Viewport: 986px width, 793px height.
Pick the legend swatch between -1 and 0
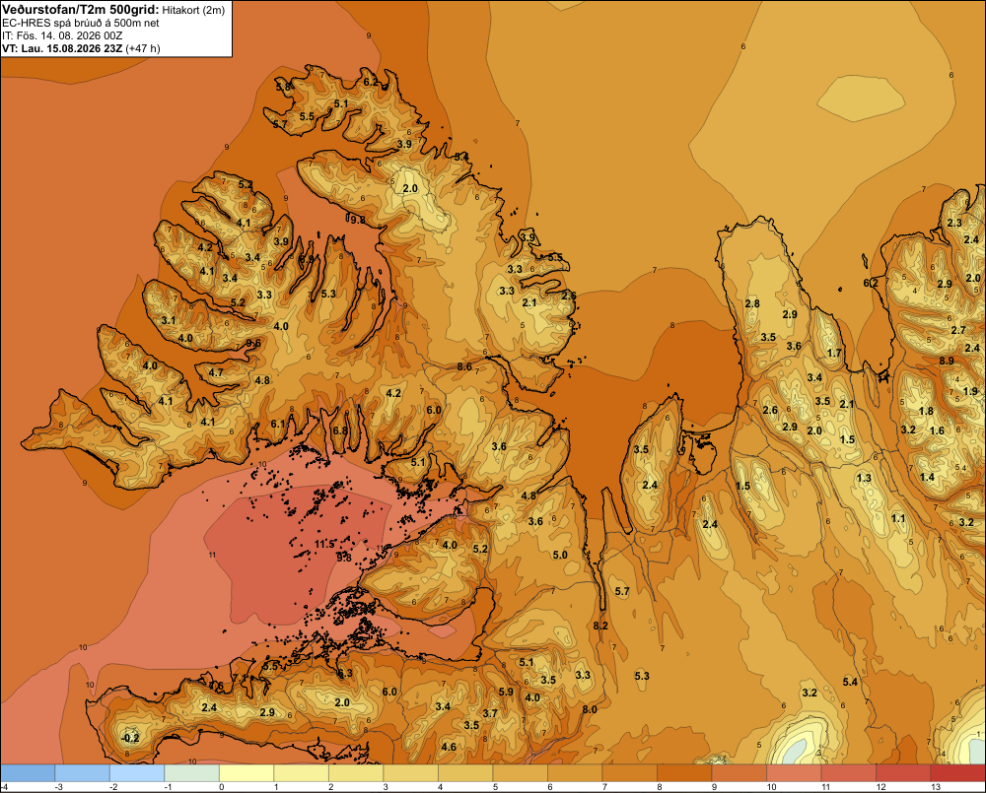pyautogui.click(x=192, y=773)
